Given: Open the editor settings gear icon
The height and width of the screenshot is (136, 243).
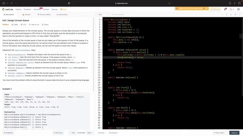Looking at the screenshot, I should [x=235, y=14].
